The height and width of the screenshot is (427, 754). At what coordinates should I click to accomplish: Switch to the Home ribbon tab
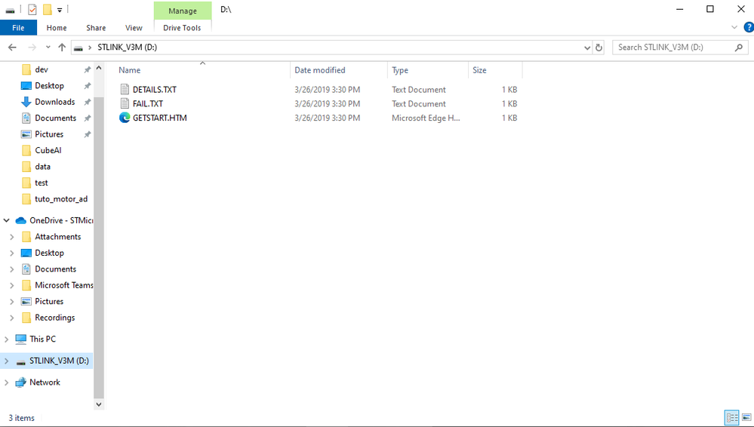57,28
